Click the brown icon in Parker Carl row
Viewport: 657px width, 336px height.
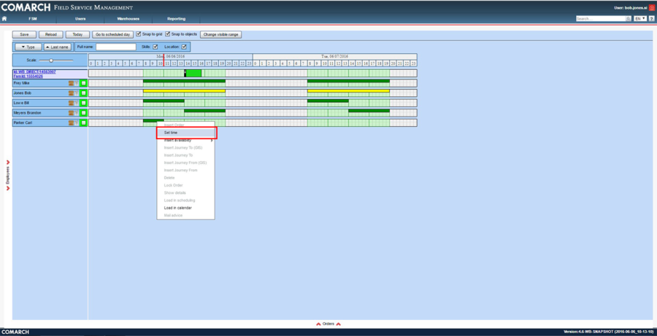[x=72, y=123]
